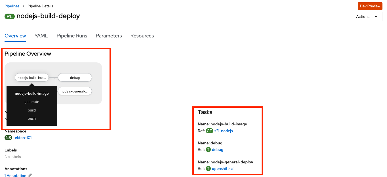
Task: Click the CT cluster task badge
Action: 209,131
